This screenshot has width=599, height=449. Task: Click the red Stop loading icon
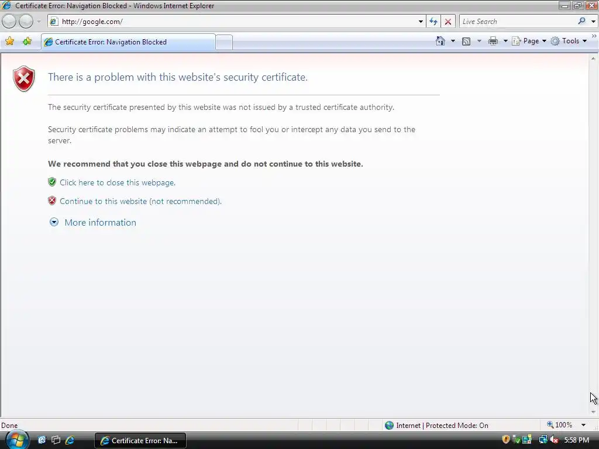pyautogui.click(x=447, y=22)
